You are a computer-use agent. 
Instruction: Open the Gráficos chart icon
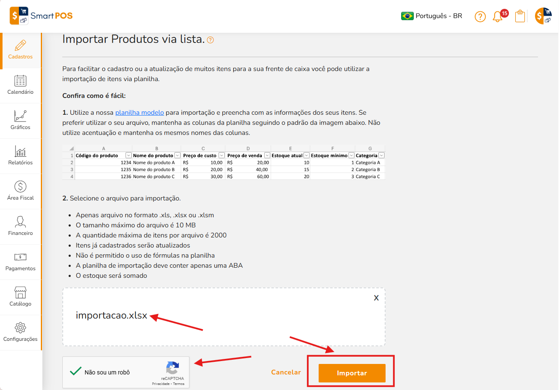point(20,116)
